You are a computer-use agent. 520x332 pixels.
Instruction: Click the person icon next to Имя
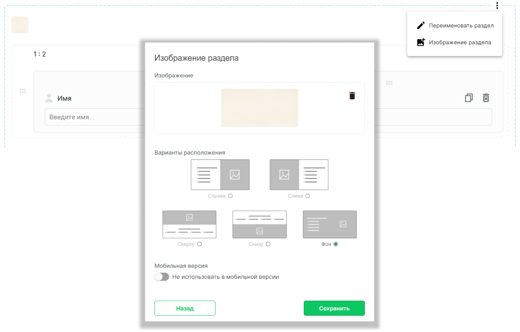pyautogui.click(x=49, y=98)
